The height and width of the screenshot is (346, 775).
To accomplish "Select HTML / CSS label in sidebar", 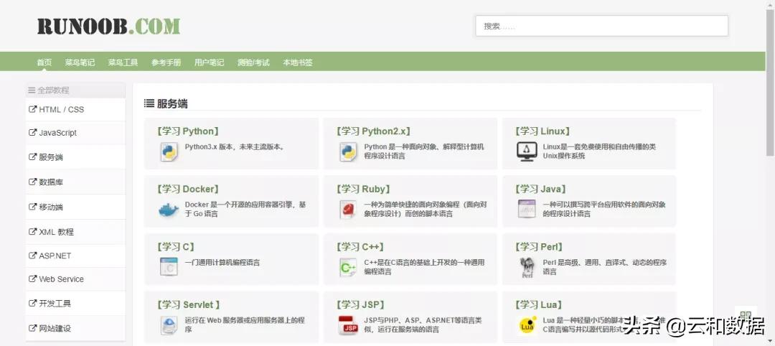I will tap(61, 109).
